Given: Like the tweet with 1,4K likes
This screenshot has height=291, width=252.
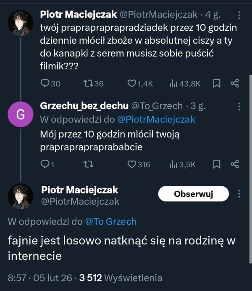Looking at the screenshot, I should coord(132,84).
